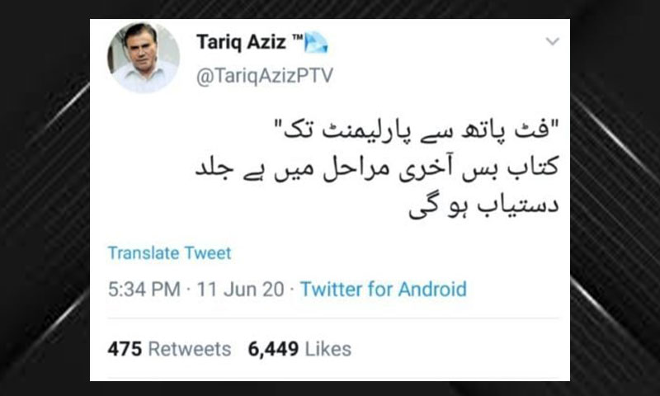Click the Likes label word
This screenshot has width=660, height=396.
[328, 349]
